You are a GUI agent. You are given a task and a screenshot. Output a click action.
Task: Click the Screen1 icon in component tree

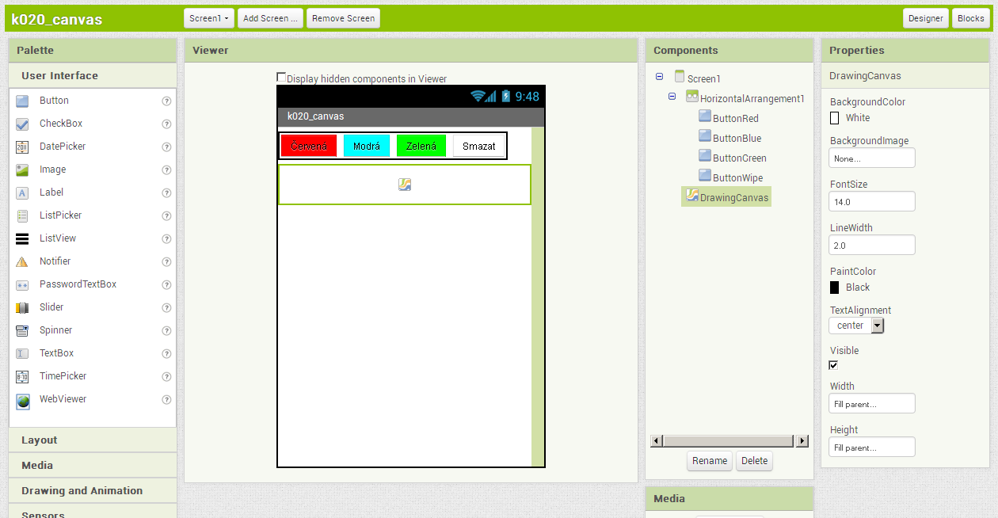tap(680, 77)
